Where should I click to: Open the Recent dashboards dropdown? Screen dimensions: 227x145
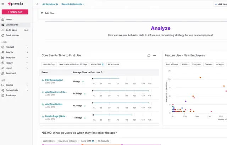73,4
